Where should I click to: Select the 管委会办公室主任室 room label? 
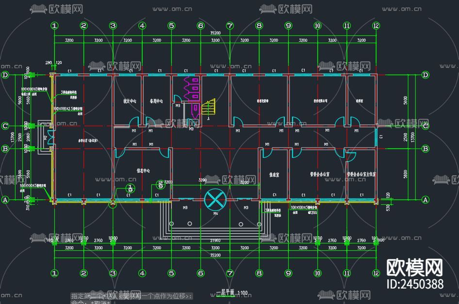[361, 174]
